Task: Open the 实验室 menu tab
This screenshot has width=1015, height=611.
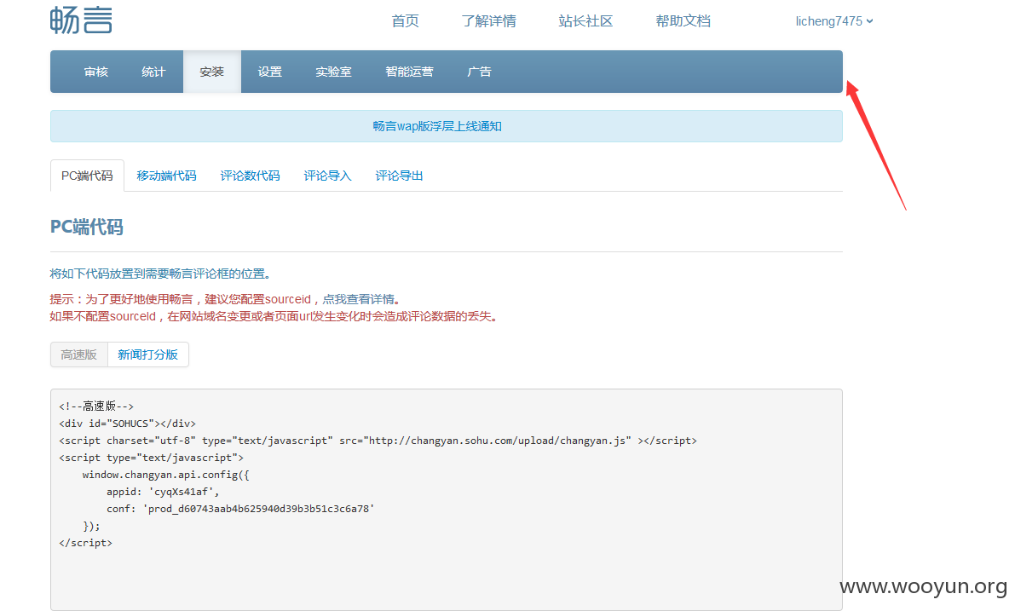Action: [333, 72]
